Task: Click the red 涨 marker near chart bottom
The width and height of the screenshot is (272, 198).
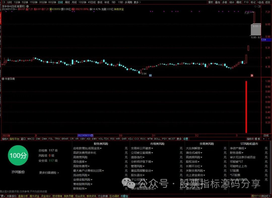Action: tap(252, 76)
